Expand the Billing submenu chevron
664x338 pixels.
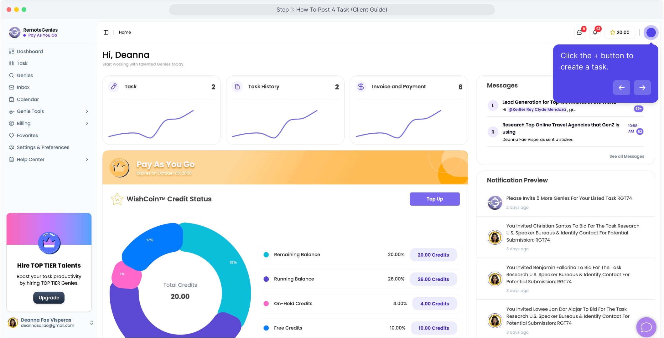[87, 123]
